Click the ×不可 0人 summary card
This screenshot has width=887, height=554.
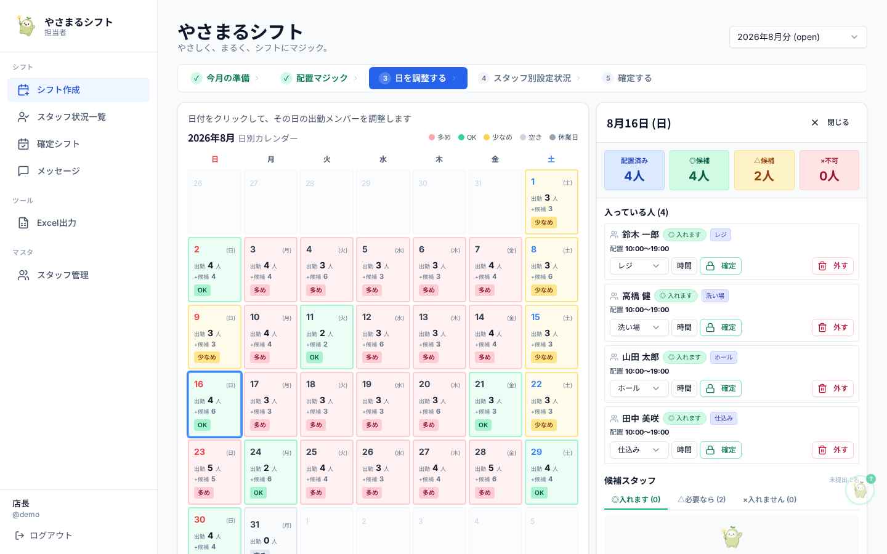pyautogui.click(x=829, y=171)
